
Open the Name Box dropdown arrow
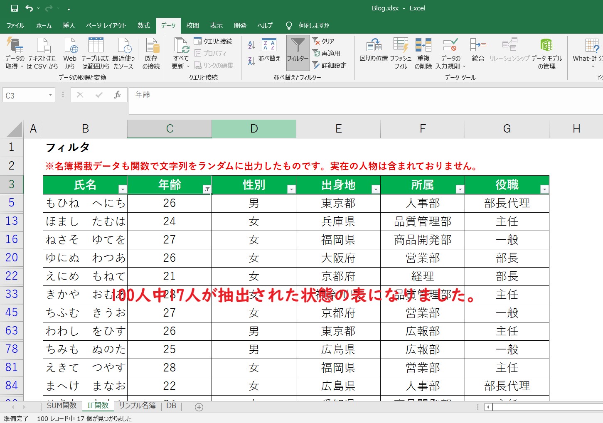(x=50, y=95)
